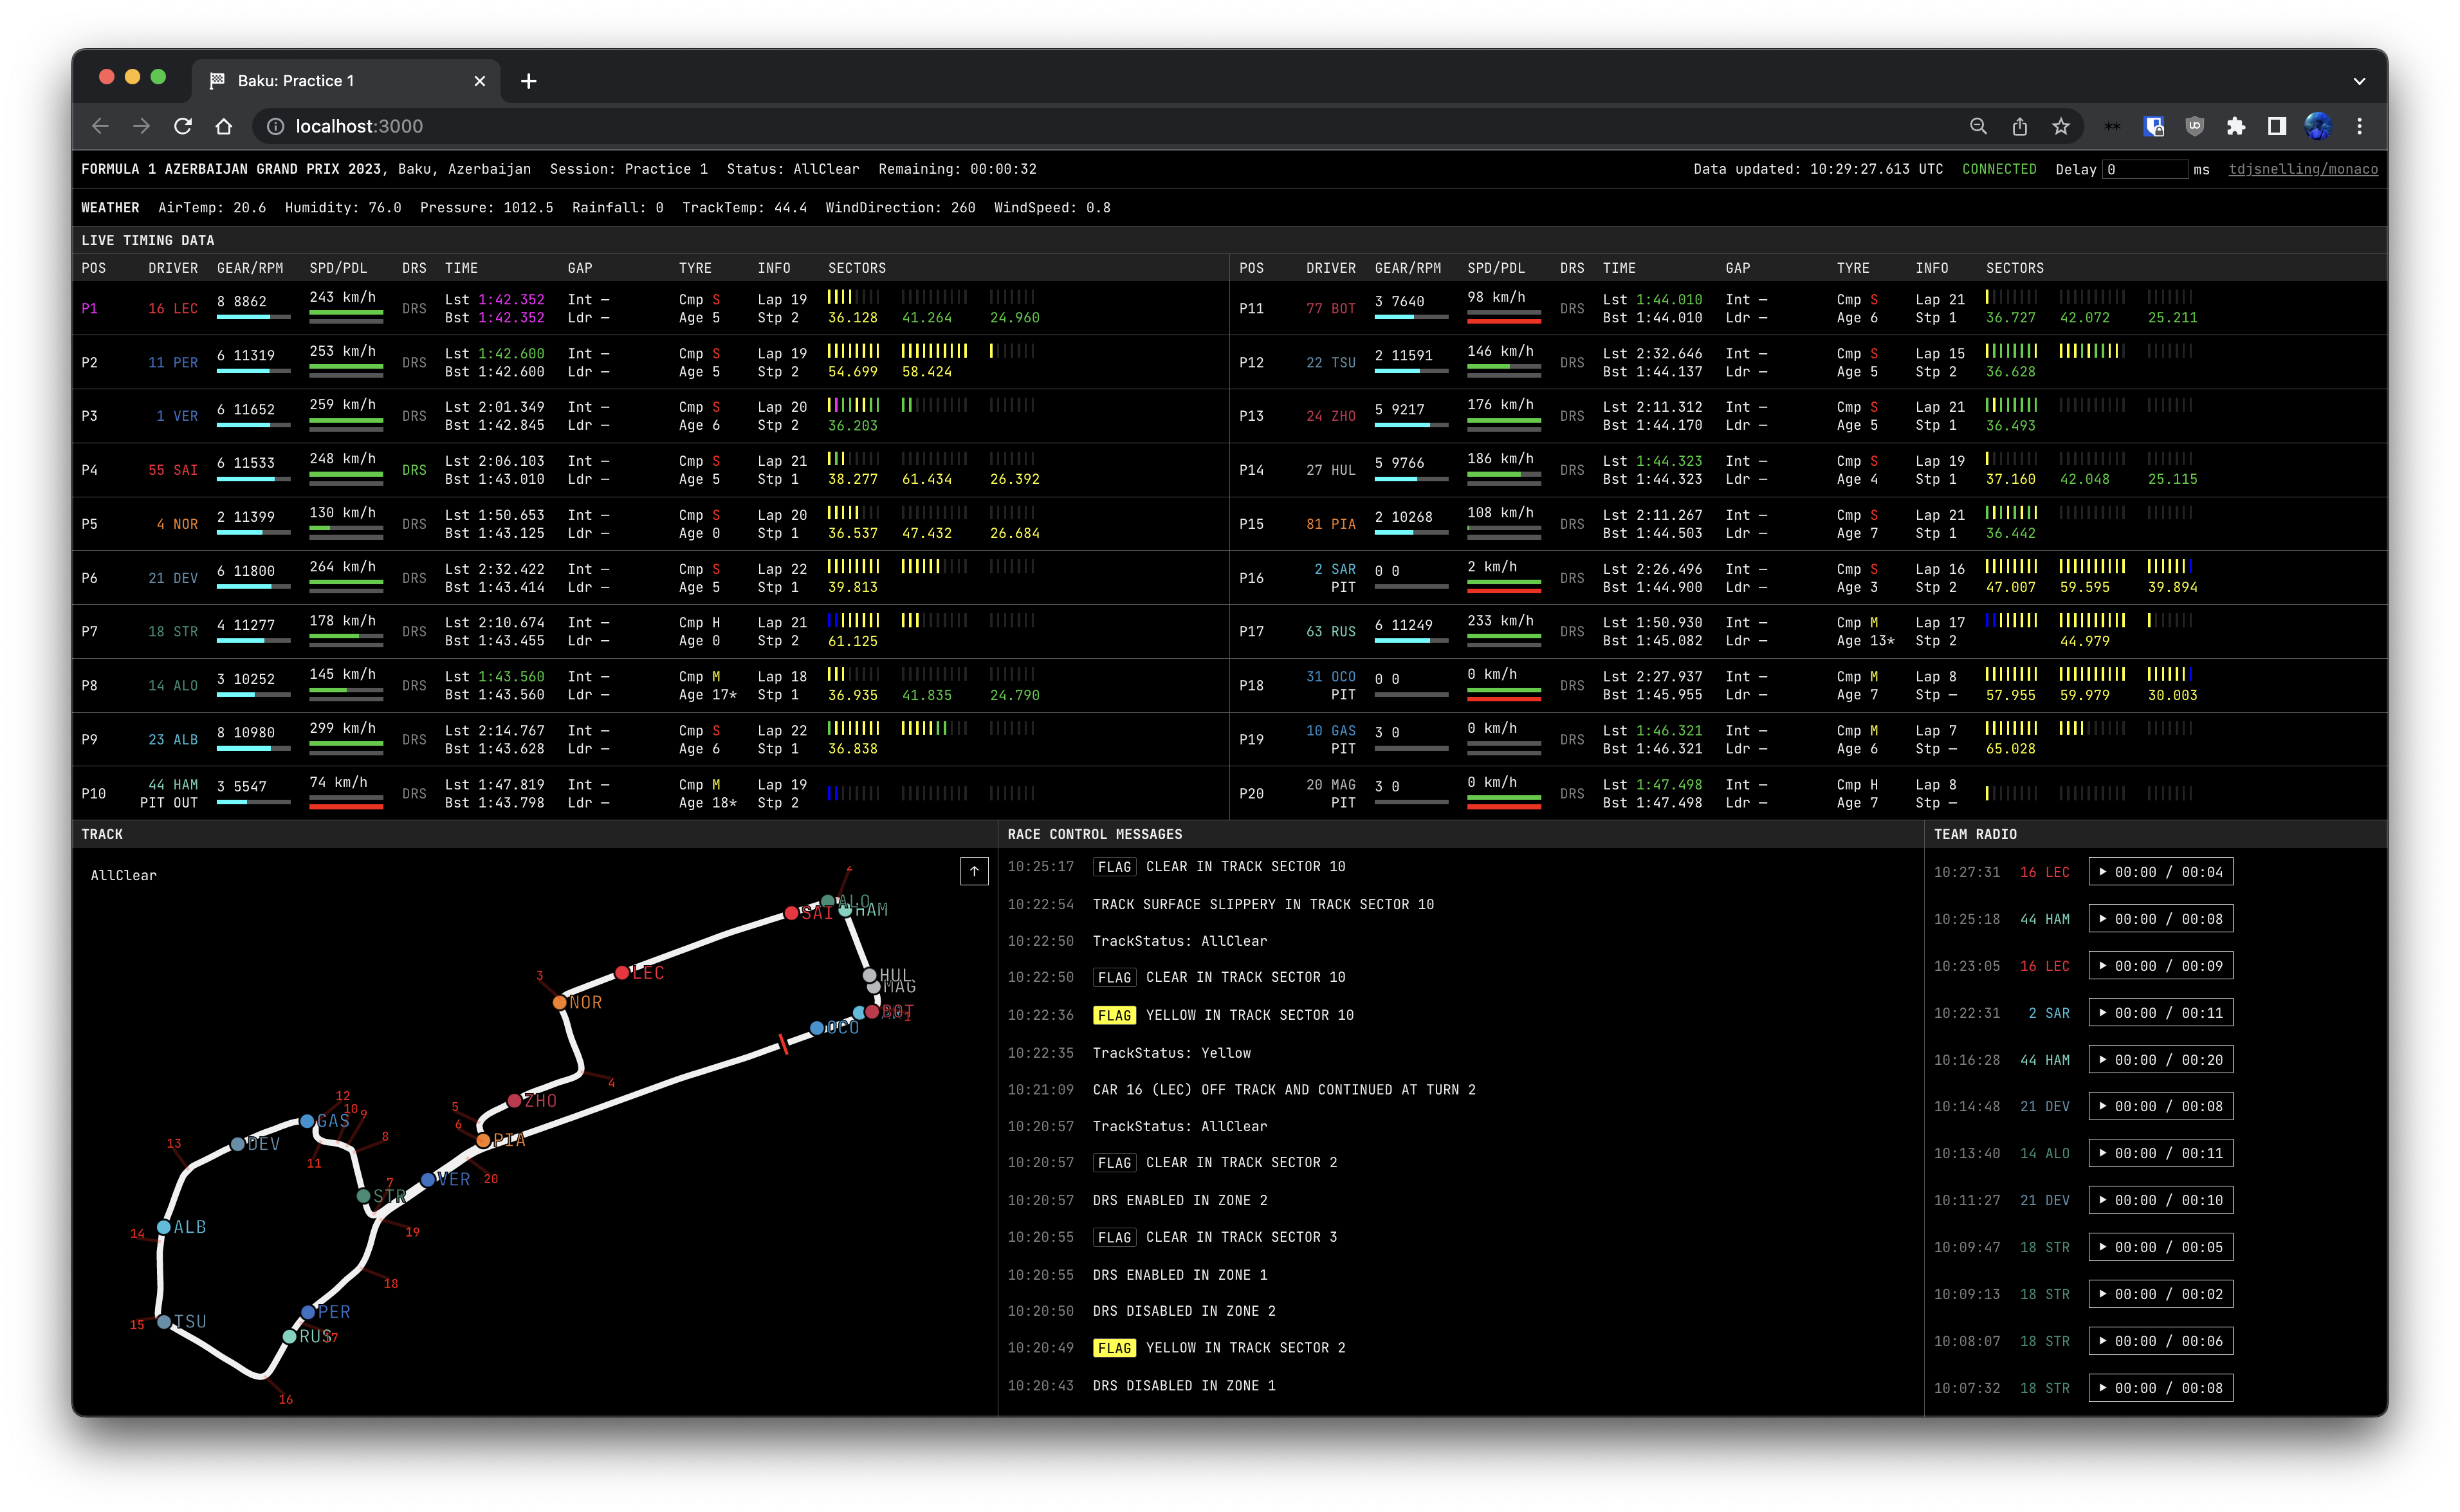This screenshot has width=2460, height=1512.
Task: Open a new browser tab
Action: coord(529,81)
